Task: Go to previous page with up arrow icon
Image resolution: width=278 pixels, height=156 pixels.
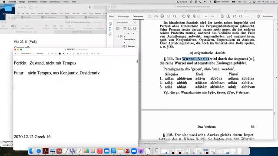Action: pyautogui.click(x=184, y=16)
